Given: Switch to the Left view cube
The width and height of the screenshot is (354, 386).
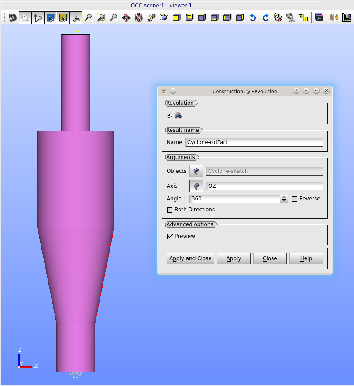Looking at the screenshot, I should (227, 17).
